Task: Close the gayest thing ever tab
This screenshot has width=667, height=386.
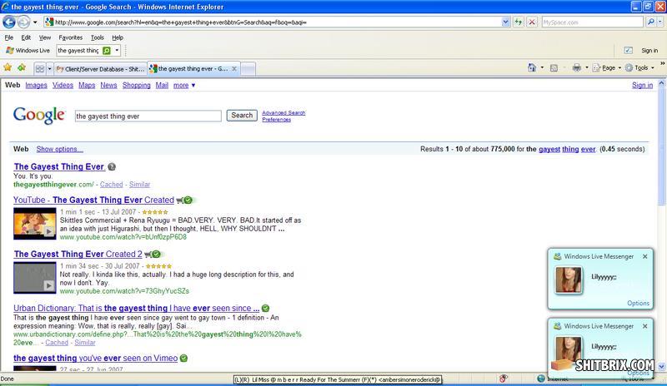Action: [x=234, y=68]
